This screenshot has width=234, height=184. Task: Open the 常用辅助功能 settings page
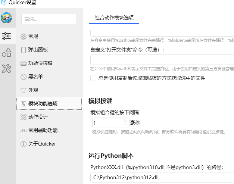49,130
